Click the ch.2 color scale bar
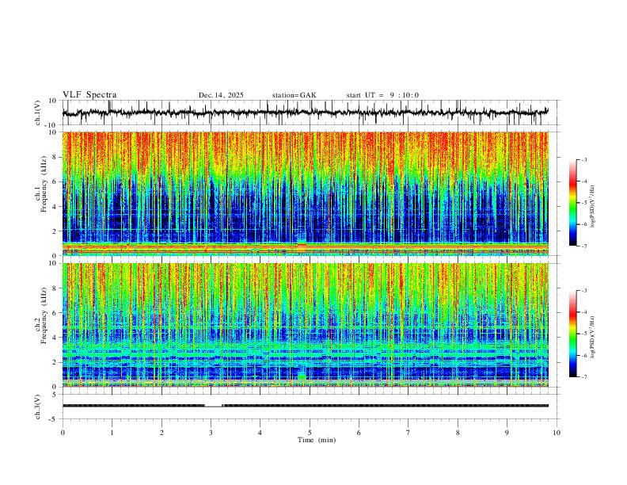Screen dimensions: 627x485 click(x=573, y=334)
